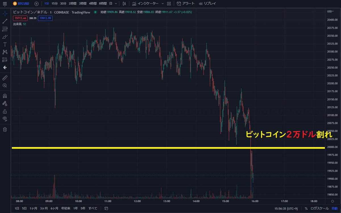Click the red sell price 19713.44 button
This screenshot has height=213, width=341.
coord(20,18)
